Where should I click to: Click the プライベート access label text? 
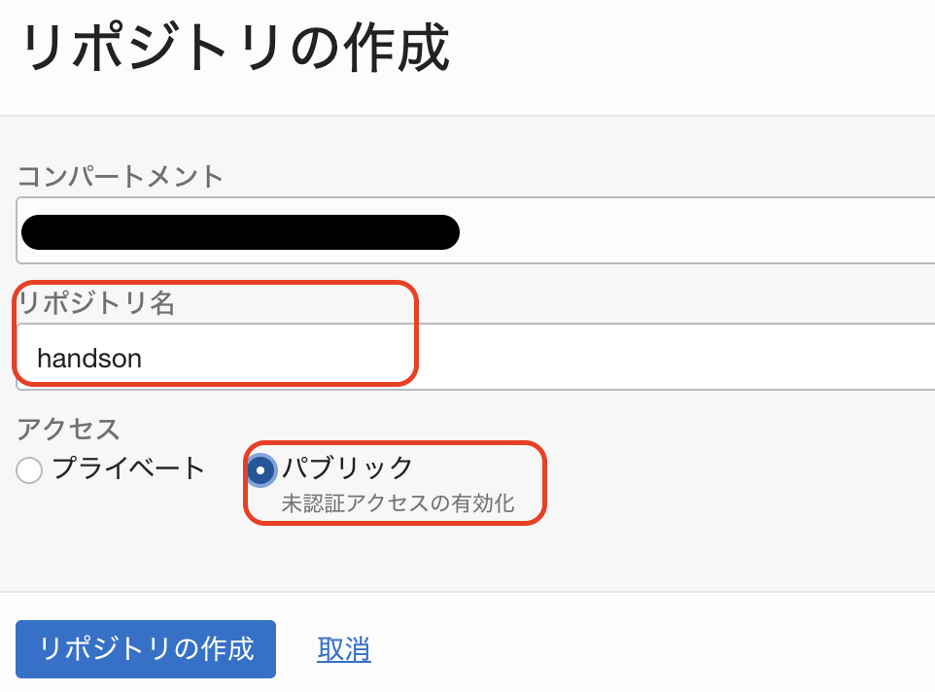[129, 468]
